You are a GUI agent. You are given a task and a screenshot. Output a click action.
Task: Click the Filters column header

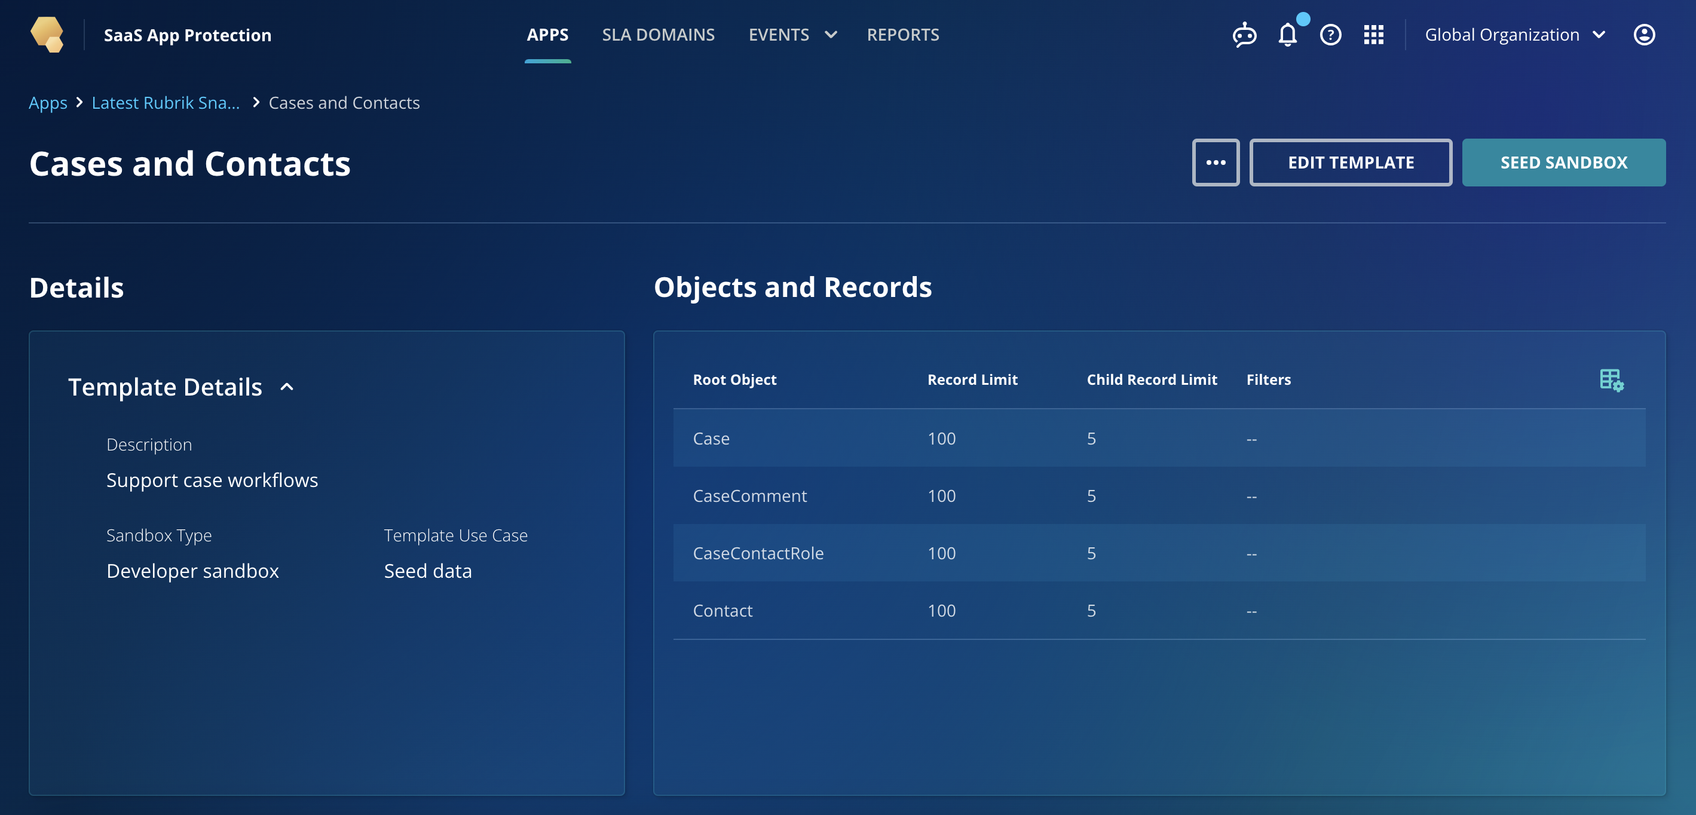pyautogui.click(x=1268, y=380)
